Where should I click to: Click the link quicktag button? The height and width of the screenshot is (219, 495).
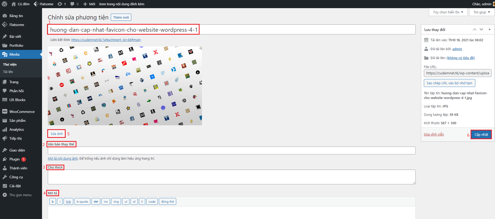(x=69, y=202)
